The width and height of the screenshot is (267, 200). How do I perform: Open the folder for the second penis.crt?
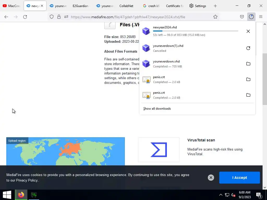pyautogui.click(x=248, y=95)
